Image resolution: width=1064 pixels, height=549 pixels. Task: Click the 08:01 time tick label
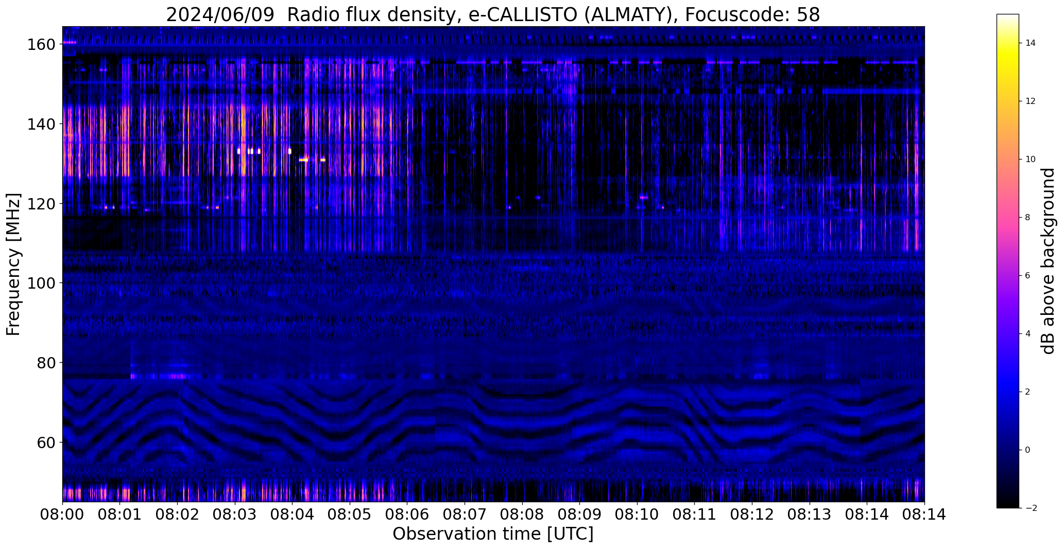coord(120,515)
